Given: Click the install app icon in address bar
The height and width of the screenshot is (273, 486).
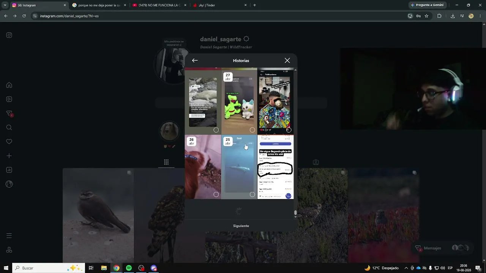Looking at the screenshot, I should [x=410, y=16].
